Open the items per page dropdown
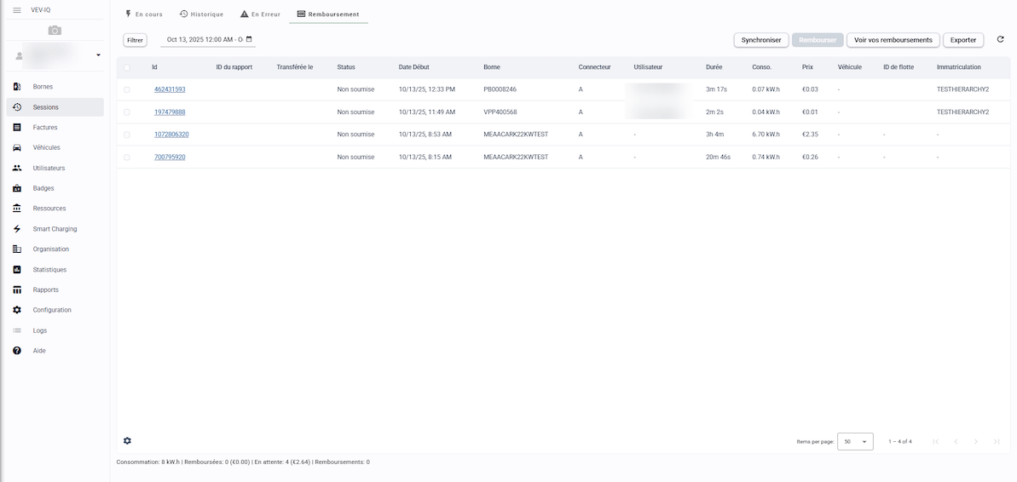The image size is (1017, 482). point(855,441)
